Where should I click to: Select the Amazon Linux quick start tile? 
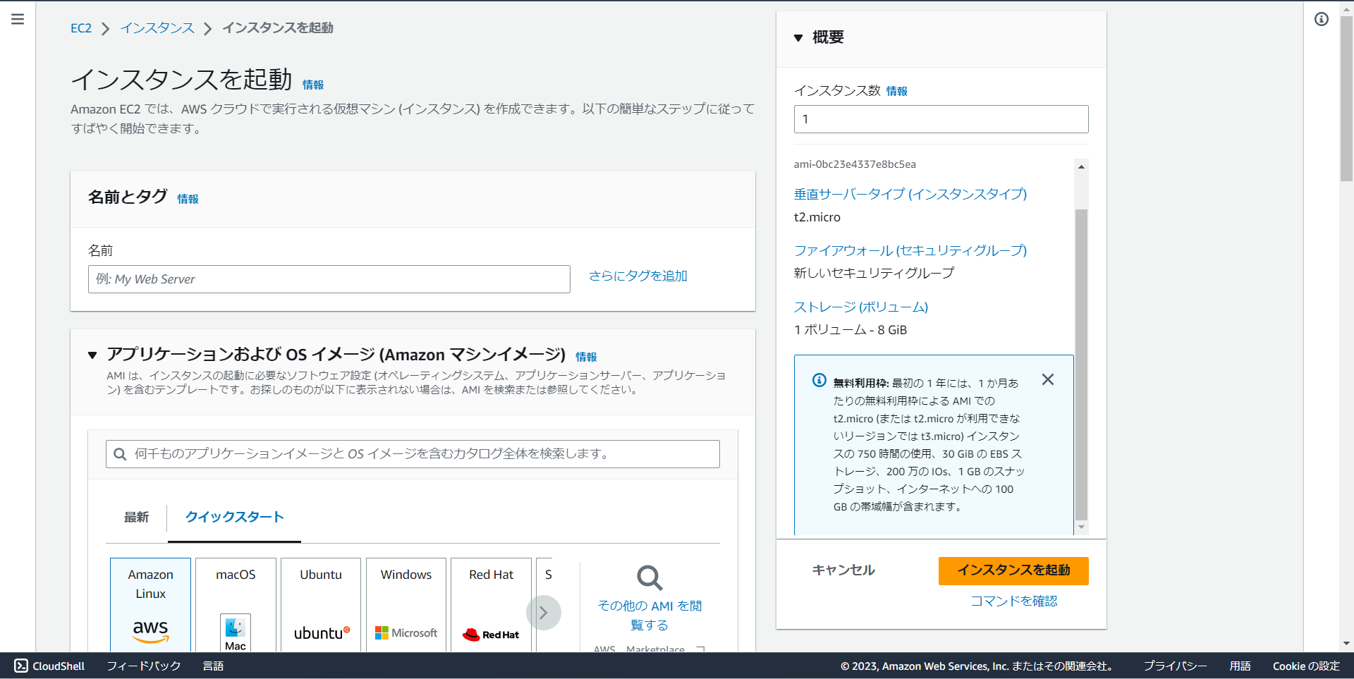pyautogui.click(x=150, y=604)
